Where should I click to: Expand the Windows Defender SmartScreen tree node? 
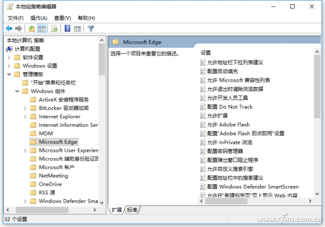(25, 201)
